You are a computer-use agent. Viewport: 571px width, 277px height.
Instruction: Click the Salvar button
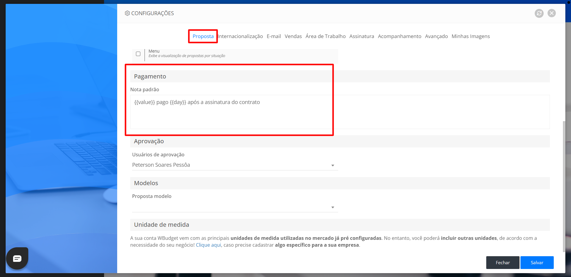click(537, 263)
